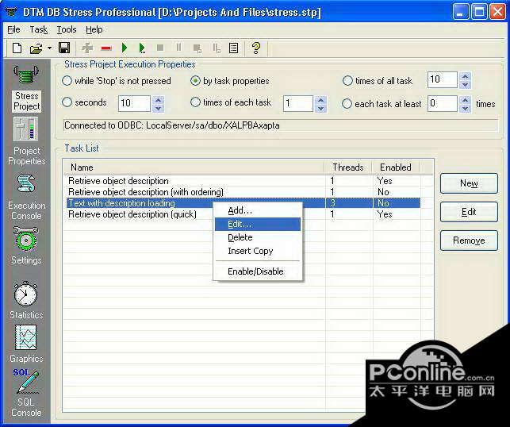Image resolution: width=510 pixels, height=427 pixels.
Task: Select "while 'Stop' is not pressed" option
Action: point(117,81)
